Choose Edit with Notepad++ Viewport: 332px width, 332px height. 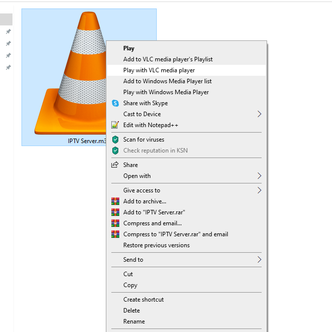click(x=186, y=125)
